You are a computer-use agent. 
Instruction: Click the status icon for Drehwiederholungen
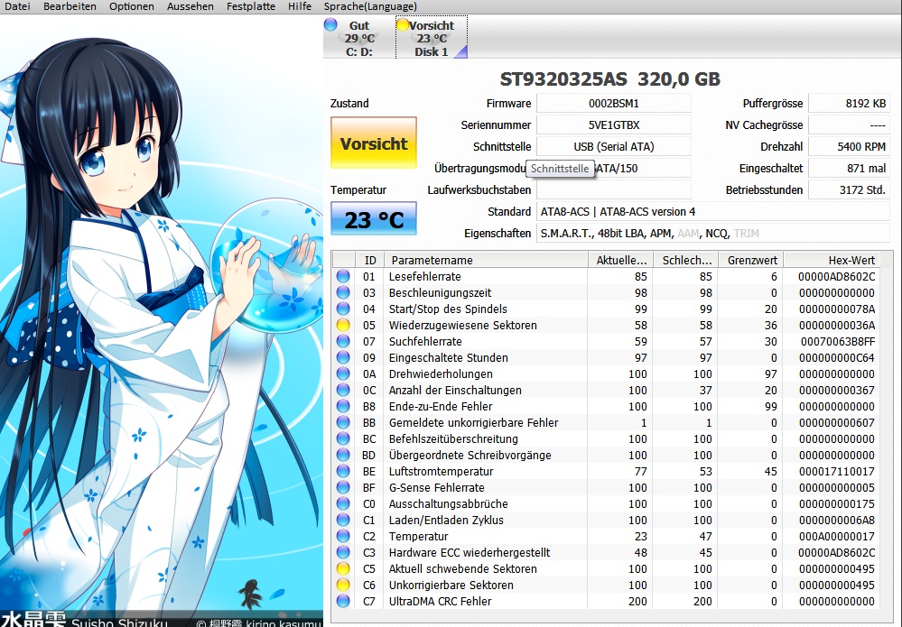pyautogui.click(x=343, y=373)
